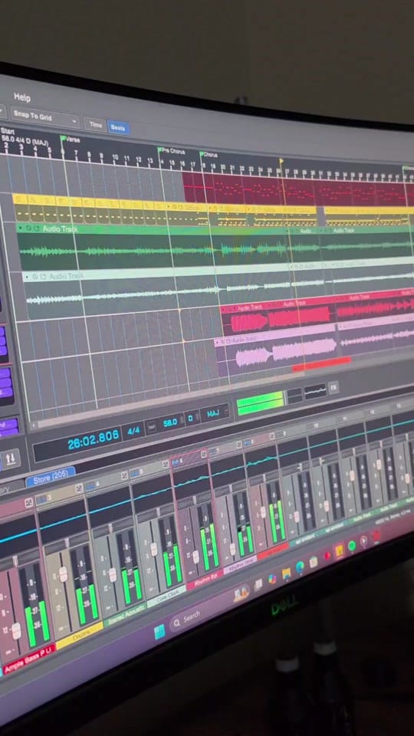
Task: Click the EQ curve display of channel 6
Action: coord(192,481)
